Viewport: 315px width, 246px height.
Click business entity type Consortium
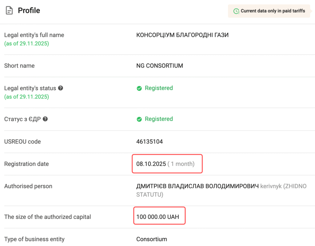click(x=152, y=239)
